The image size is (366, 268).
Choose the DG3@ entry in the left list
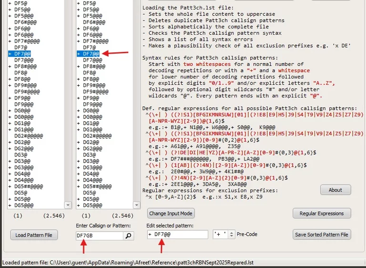(20, 155)
